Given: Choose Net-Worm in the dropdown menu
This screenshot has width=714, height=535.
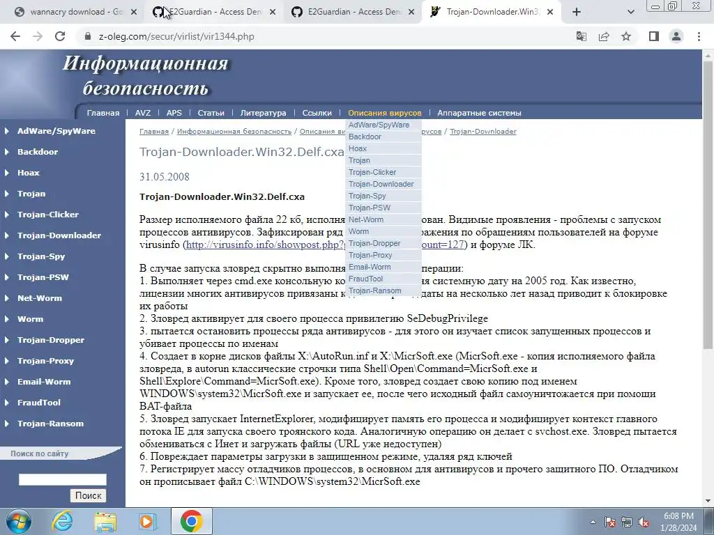Looking at the screenshot, I should [383, 219].
